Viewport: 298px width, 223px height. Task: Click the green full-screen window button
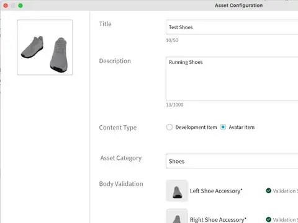pyautogui.click(x=20, y=6)
